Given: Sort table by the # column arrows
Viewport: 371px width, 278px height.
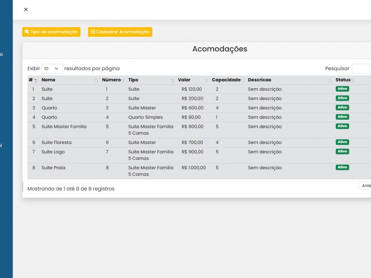Looking at the screenshot, I should [x=36, y=80].
